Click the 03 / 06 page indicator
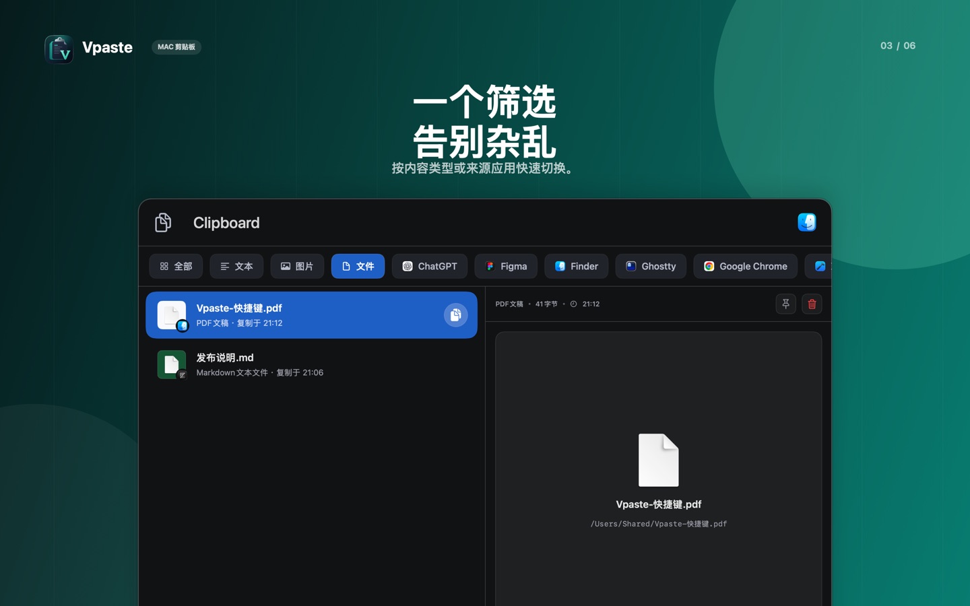The image size is (970, 606). click(x=898, y=46)
